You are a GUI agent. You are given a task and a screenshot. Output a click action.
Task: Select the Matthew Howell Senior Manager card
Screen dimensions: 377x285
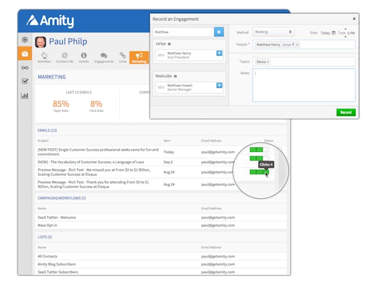189,87
